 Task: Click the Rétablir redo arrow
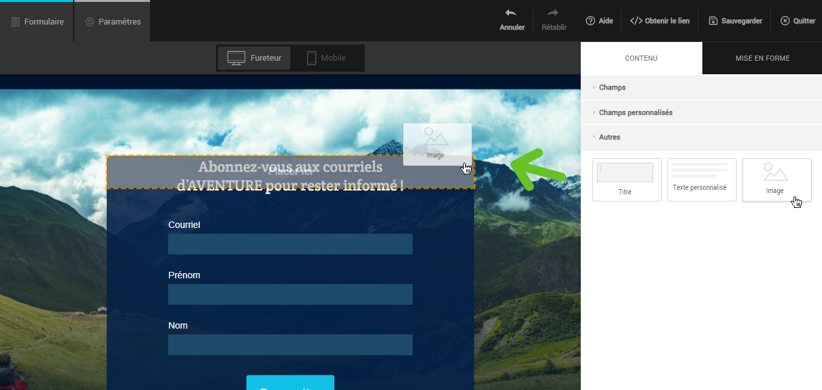coord(554,14)
